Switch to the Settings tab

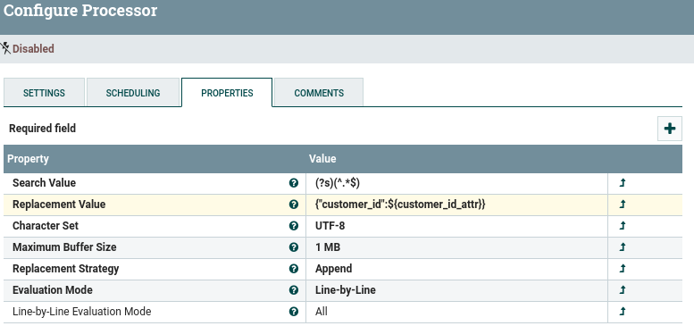(x=44, y=93)
